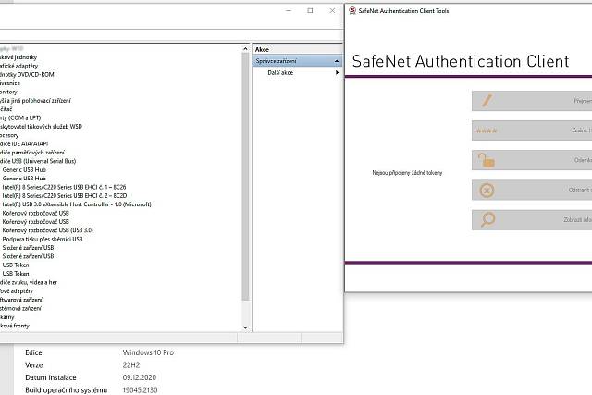This screenshot has height=395, width=592.
Task: Select Další akce in the Akce pane
Action: point(280,72)
